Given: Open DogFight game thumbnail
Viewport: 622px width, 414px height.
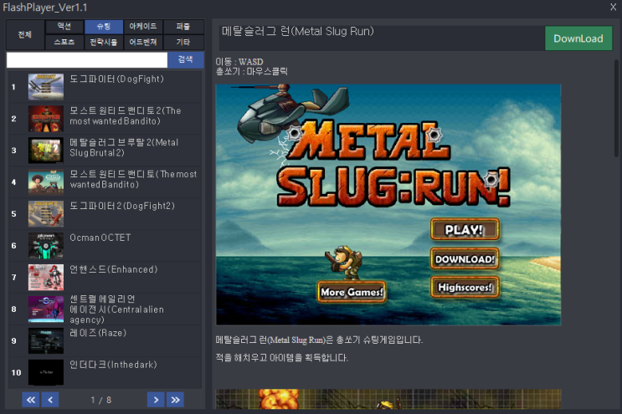Looking at the screenshot, I should (46, 87).
